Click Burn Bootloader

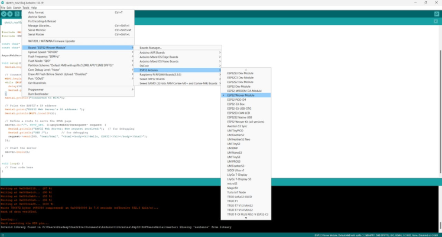[x=38, y=94]
